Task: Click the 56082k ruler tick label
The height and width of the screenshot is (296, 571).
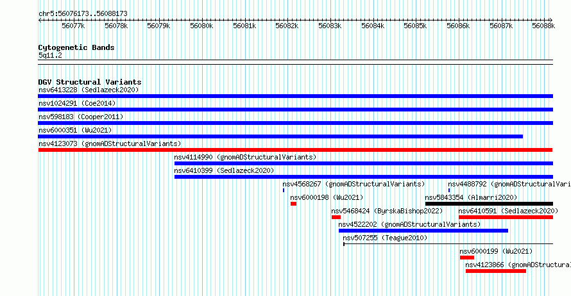Action: point(287,26)
